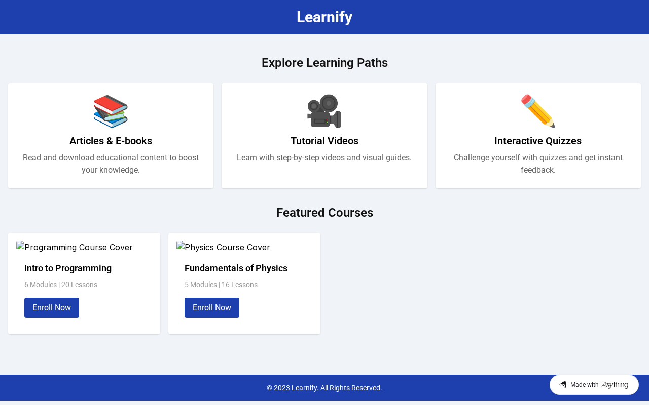Screen dimensions: 649x405
Task: Click the Featured Courses heading
Action: (x=324, y=213)
